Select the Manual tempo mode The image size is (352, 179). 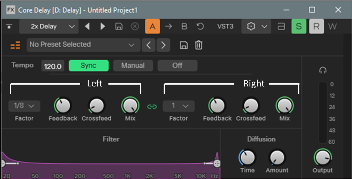click(133, 66)
